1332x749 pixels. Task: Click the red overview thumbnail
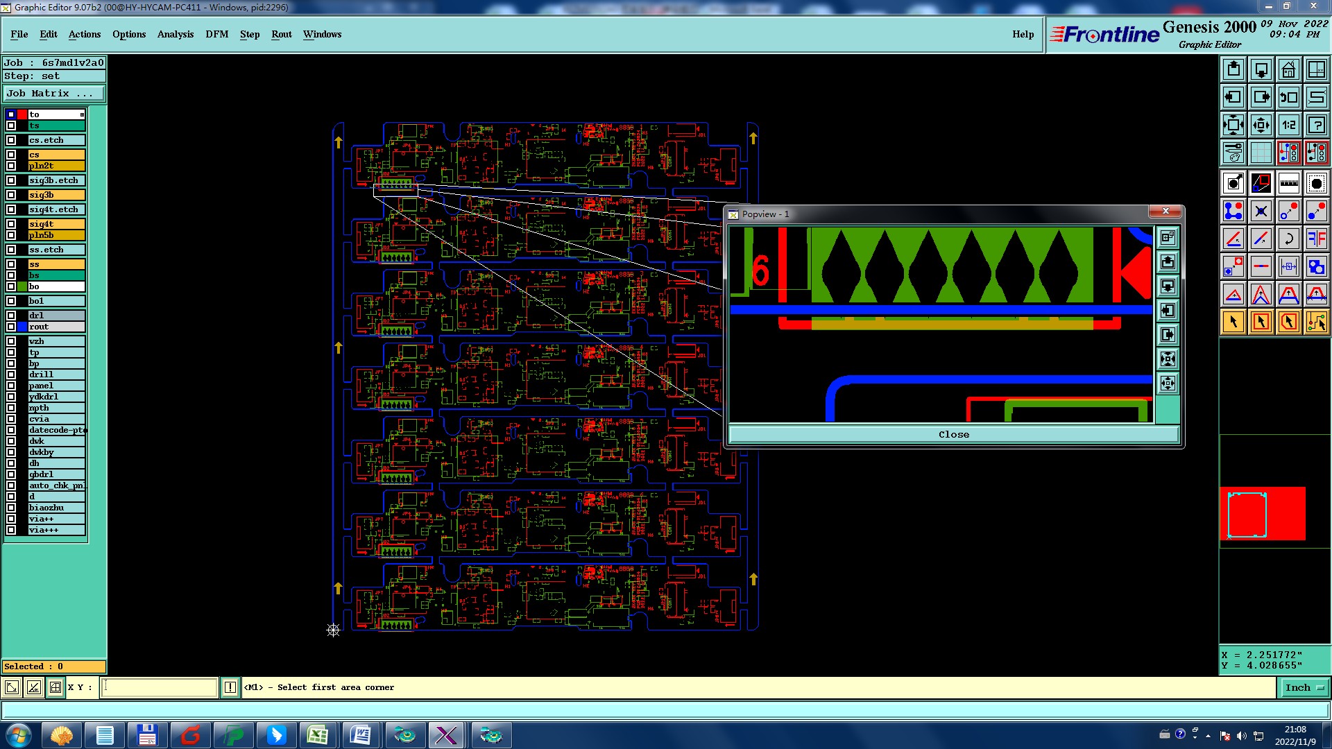1262,514
